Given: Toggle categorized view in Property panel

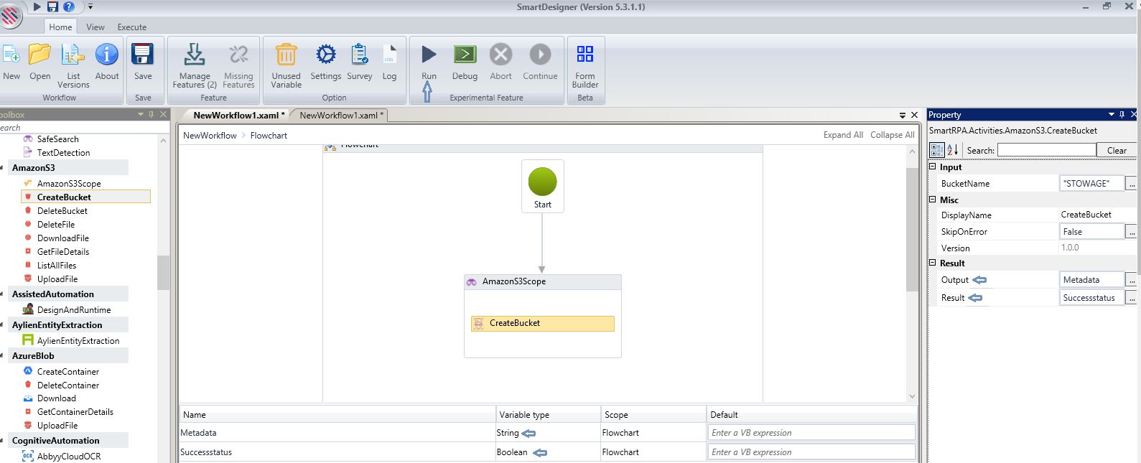Looking at the screenshot, I should tap(937, 149).
